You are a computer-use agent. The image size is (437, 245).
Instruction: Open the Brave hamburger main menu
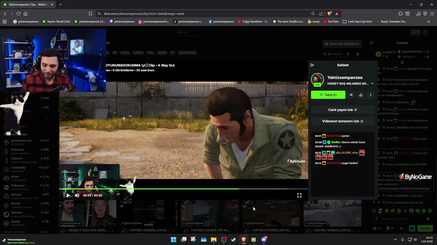[432, 14]
